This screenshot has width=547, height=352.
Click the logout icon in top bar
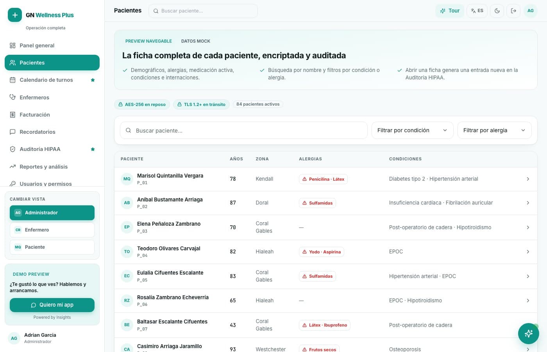513,11
